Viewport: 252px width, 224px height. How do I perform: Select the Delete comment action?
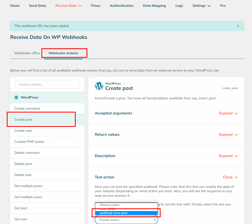tap(47, 153)
